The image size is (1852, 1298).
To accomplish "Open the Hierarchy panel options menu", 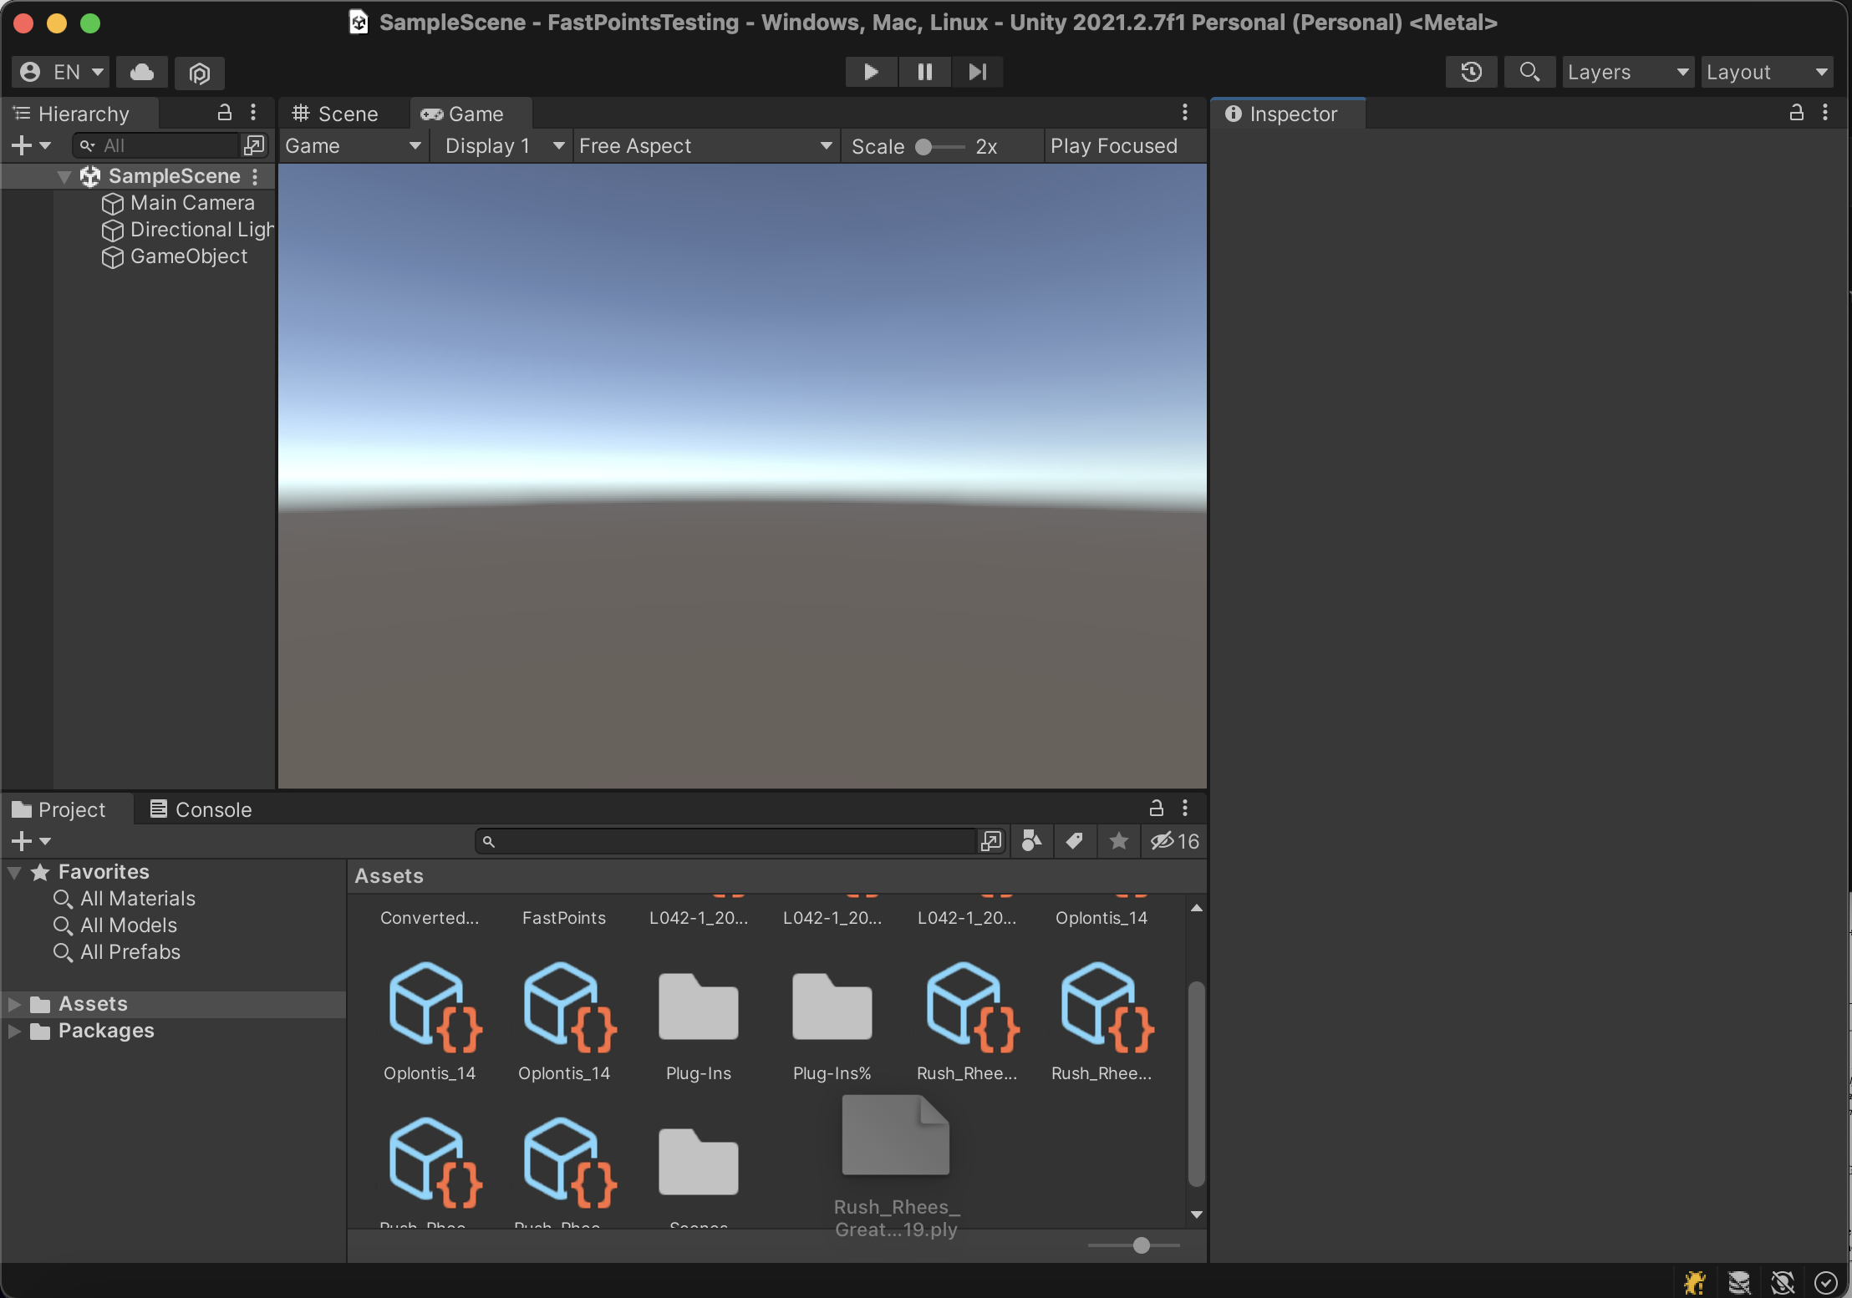I will coord(253,113).
